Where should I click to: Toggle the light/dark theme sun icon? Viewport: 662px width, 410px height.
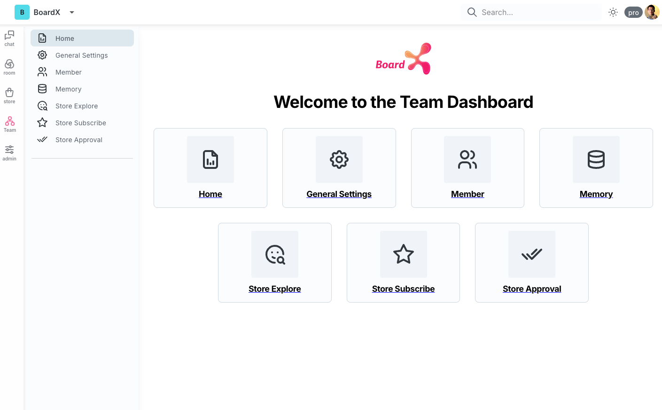point(613,12)
